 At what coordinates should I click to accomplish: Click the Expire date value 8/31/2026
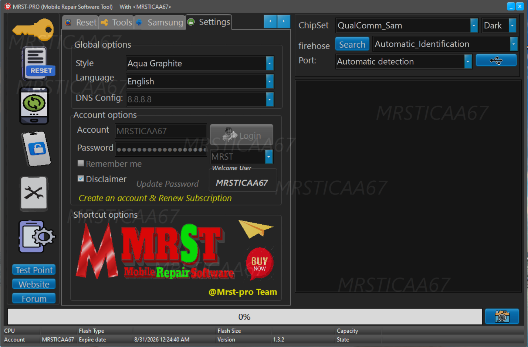[x=162, y=340]
